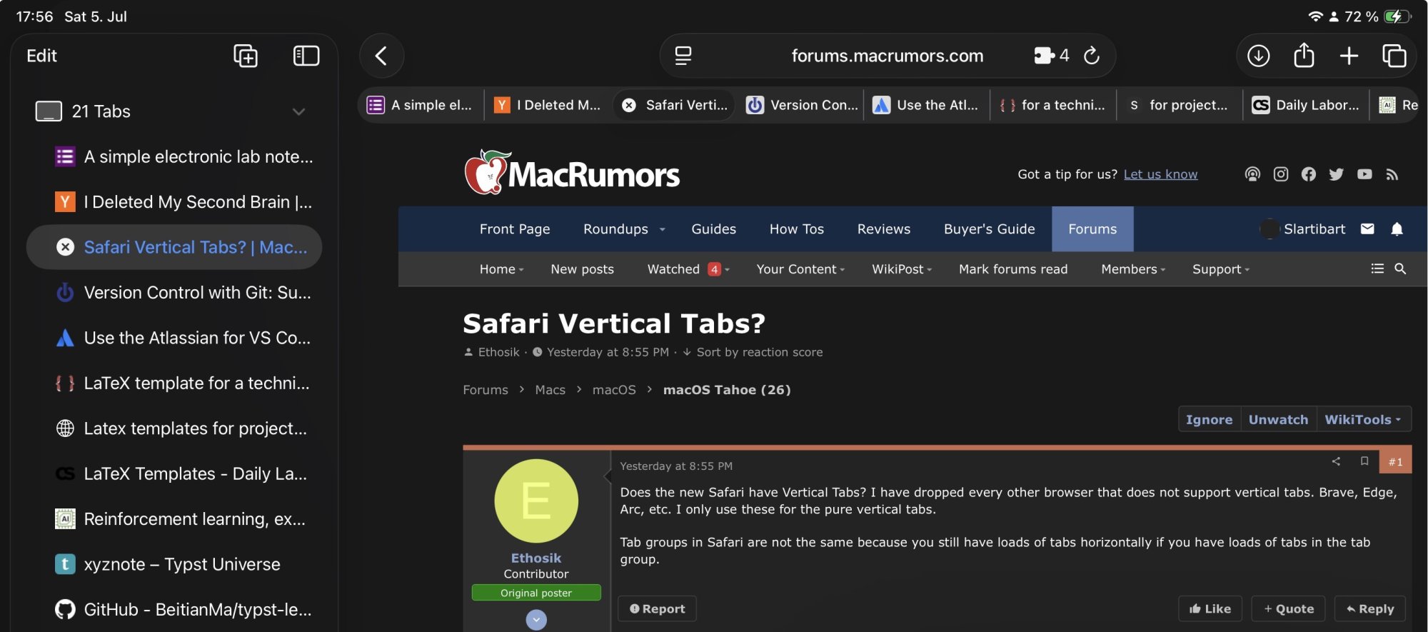The height and width of the screenshot is (632, 1428).
Task: Open the downloads icon
Action: click(x=1258, y=56)
